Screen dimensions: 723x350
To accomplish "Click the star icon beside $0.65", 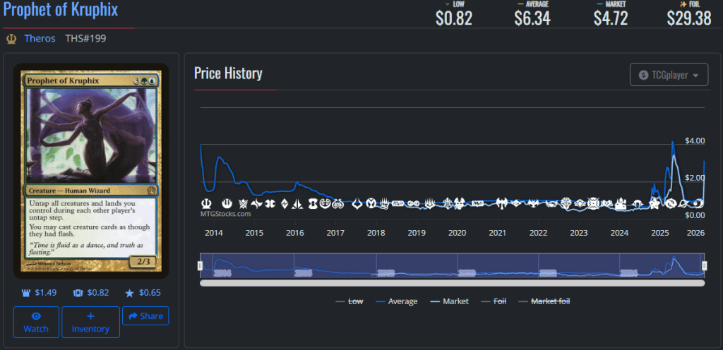I will click(129, 292).
